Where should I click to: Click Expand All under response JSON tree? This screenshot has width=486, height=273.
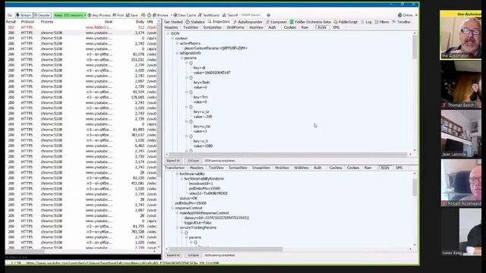coord(173,256)
